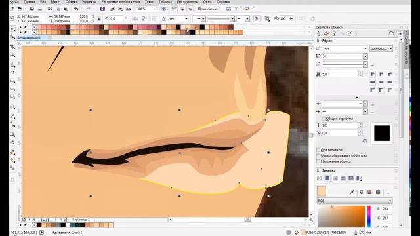Click the no-color X swatch in the top palette row
Viewport: 420px width, 236px height.
tap(34, 27)
